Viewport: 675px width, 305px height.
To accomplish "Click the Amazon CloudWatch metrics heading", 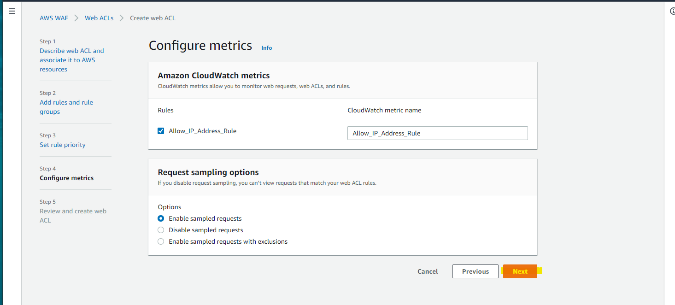I will coord(214,76).
